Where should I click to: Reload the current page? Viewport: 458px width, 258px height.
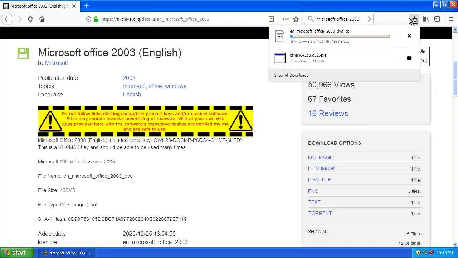click(x=30, y=19)
